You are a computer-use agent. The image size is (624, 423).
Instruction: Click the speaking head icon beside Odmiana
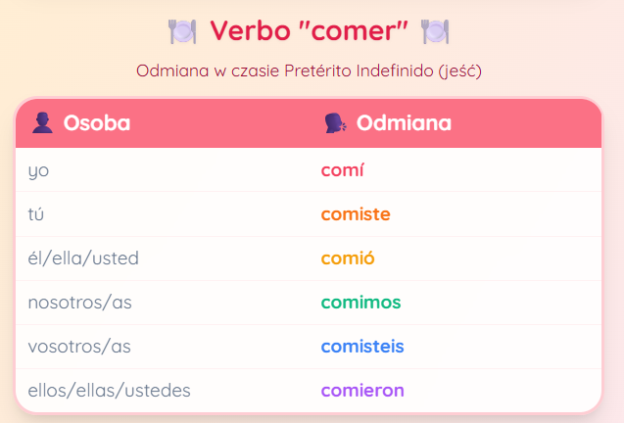click(335, 123)
